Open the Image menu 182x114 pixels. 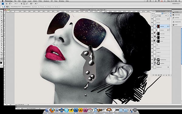pos(24,1)
